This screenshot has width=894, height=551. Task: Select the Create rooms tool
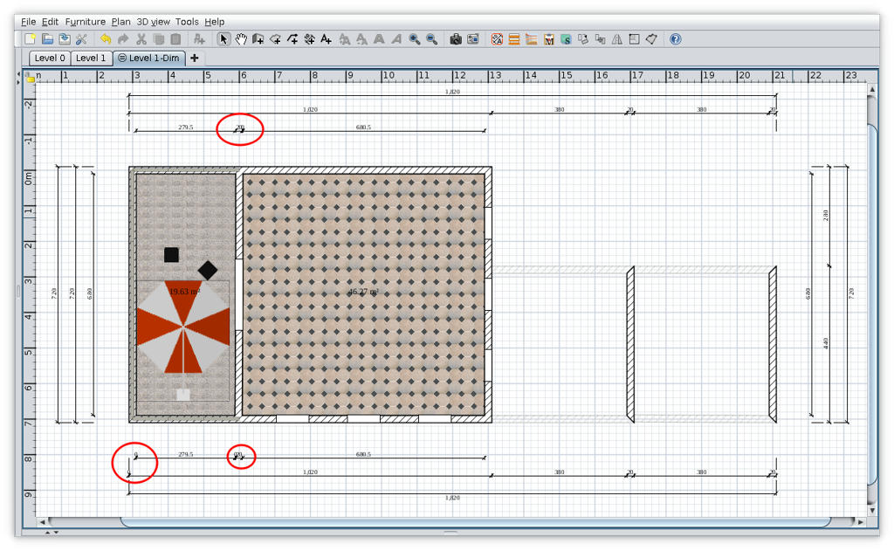tap(275, 39)
